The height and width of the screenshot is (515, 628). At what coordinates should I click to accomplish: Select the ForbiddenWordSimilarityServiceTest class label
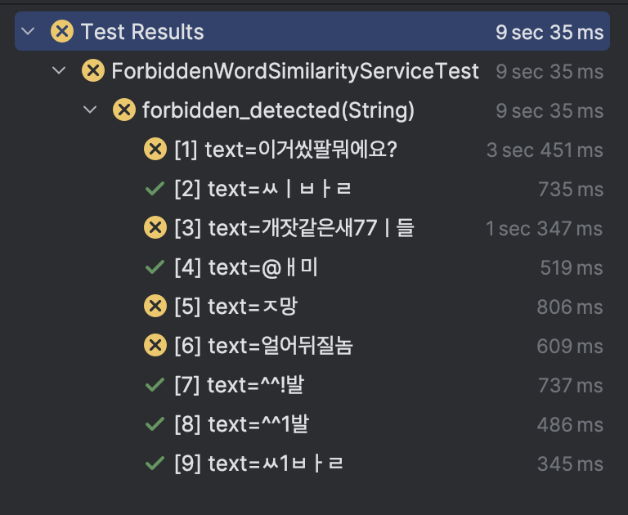click(295, 71)
